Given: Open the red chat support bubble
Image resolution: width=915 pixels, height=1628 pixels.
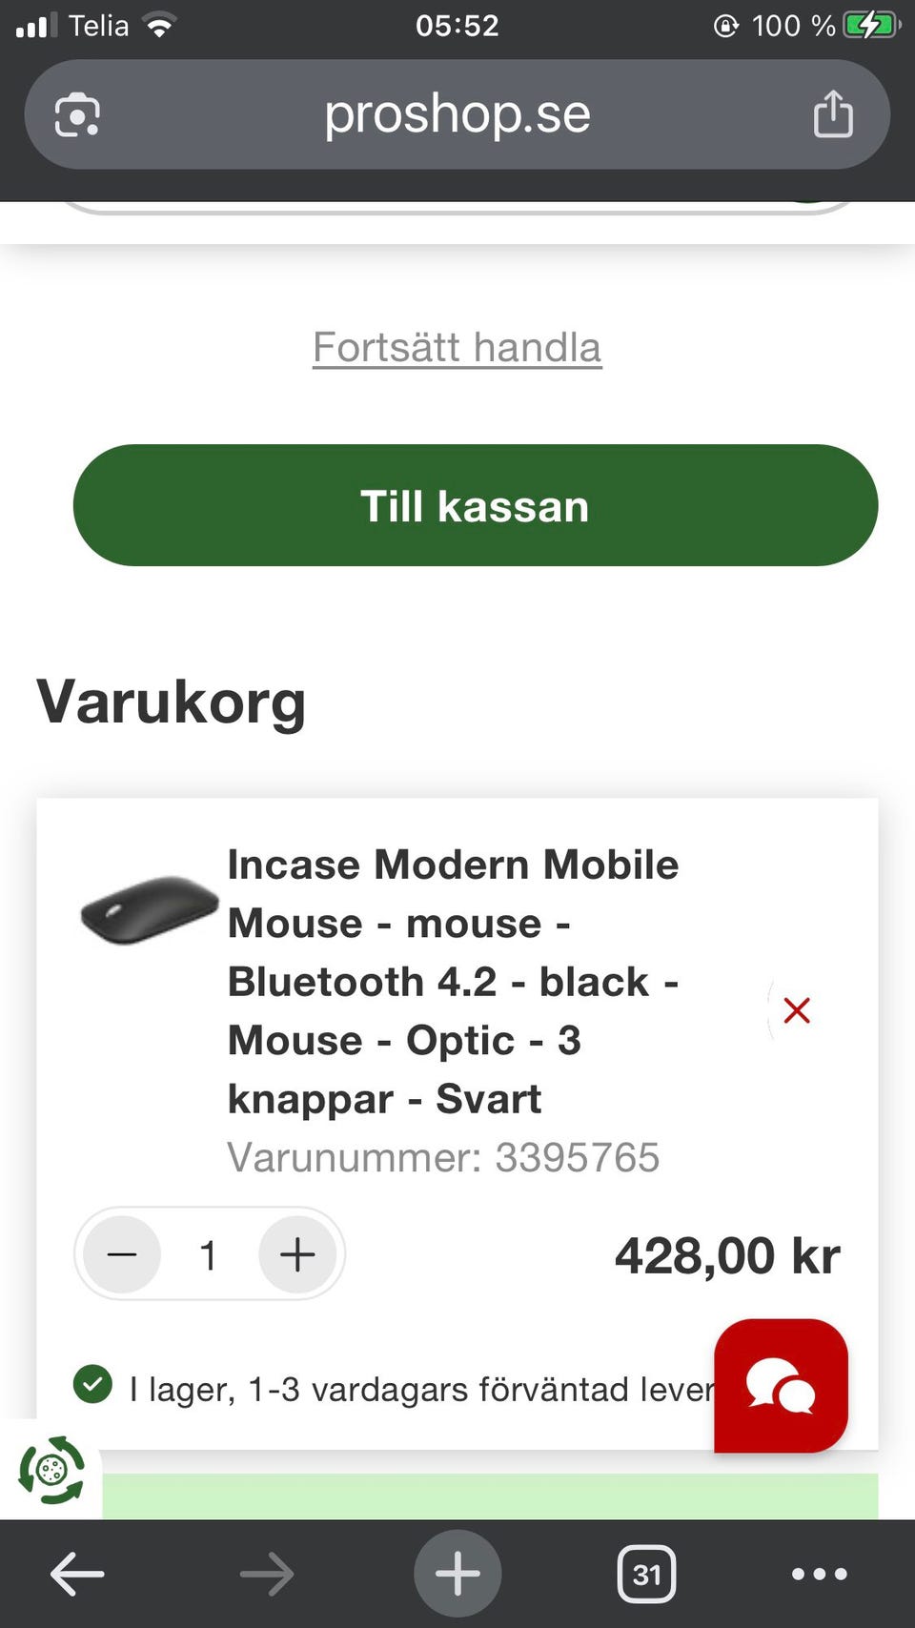Looking at the screenshot, I should [x=781, y=1386].
